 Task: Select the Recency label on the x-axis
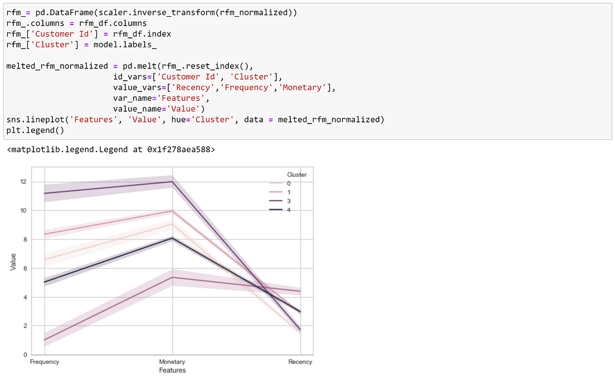click(x=300, y=361)
